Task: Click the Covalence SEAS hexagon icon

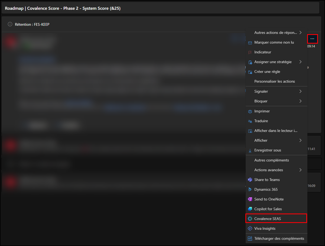Action: [x=250, y=219]
